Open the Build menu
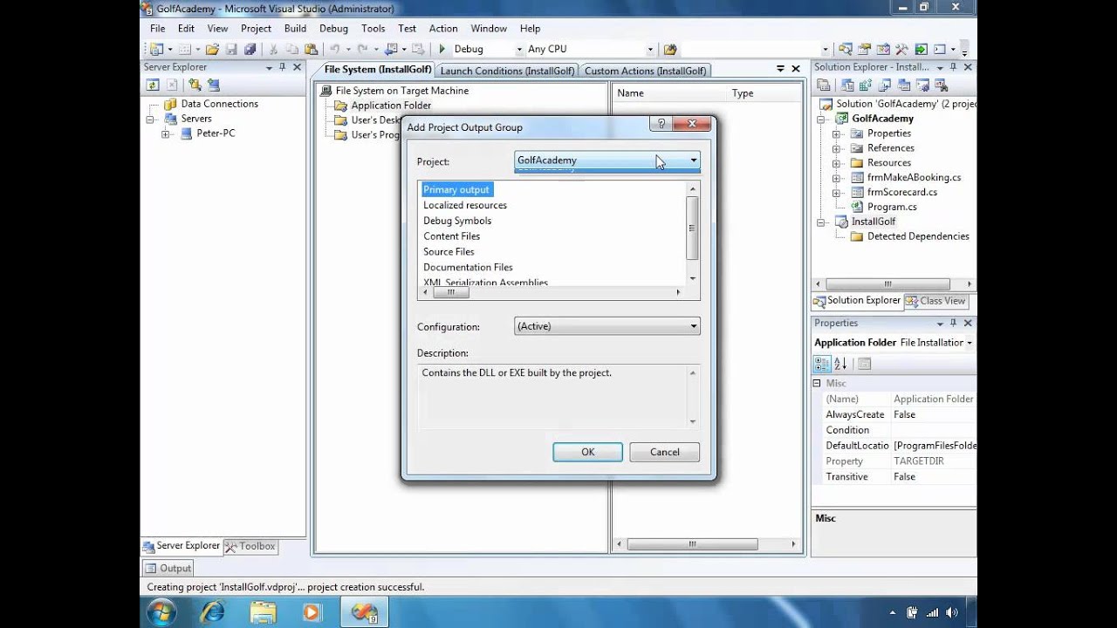The image size is (1117, 628). pyautogui.click(x=295, y=28)
